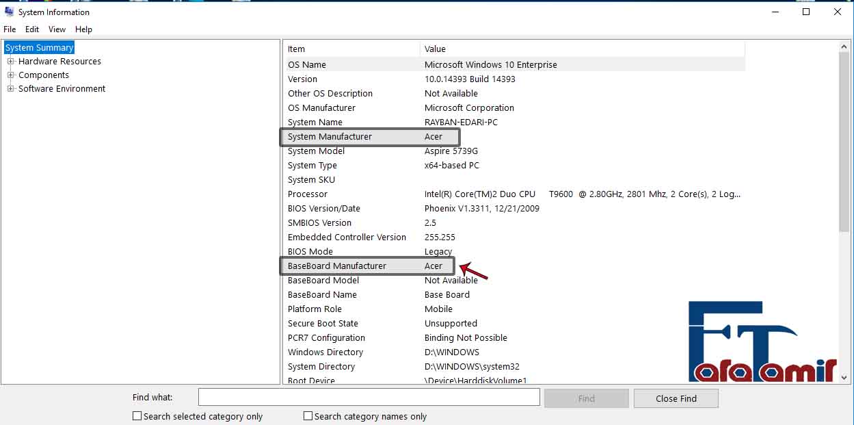Select the PCR7 Configuration row

[515, 337]
